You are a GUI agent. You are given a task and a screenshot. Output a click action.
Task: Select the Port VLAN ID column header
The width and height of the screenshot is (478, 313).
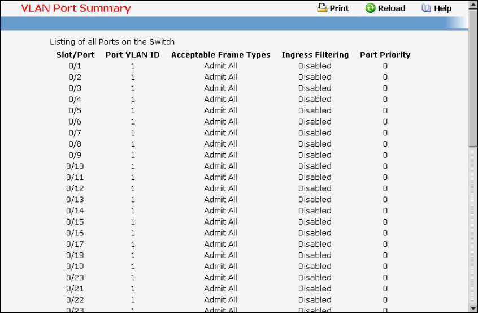pos(132,55)
